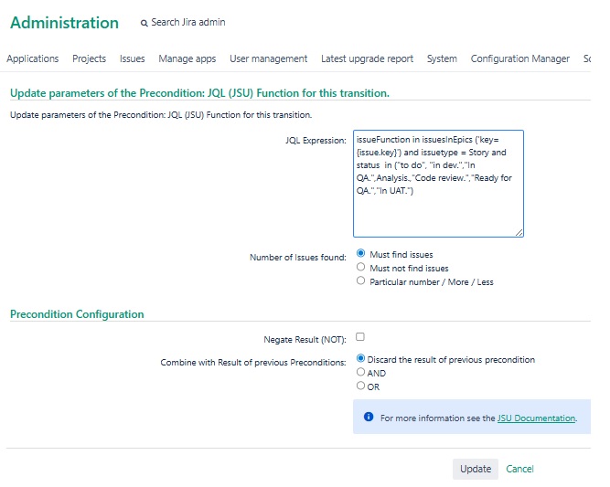Click the blue info icon
610x487 pixels.
[369, 417]
